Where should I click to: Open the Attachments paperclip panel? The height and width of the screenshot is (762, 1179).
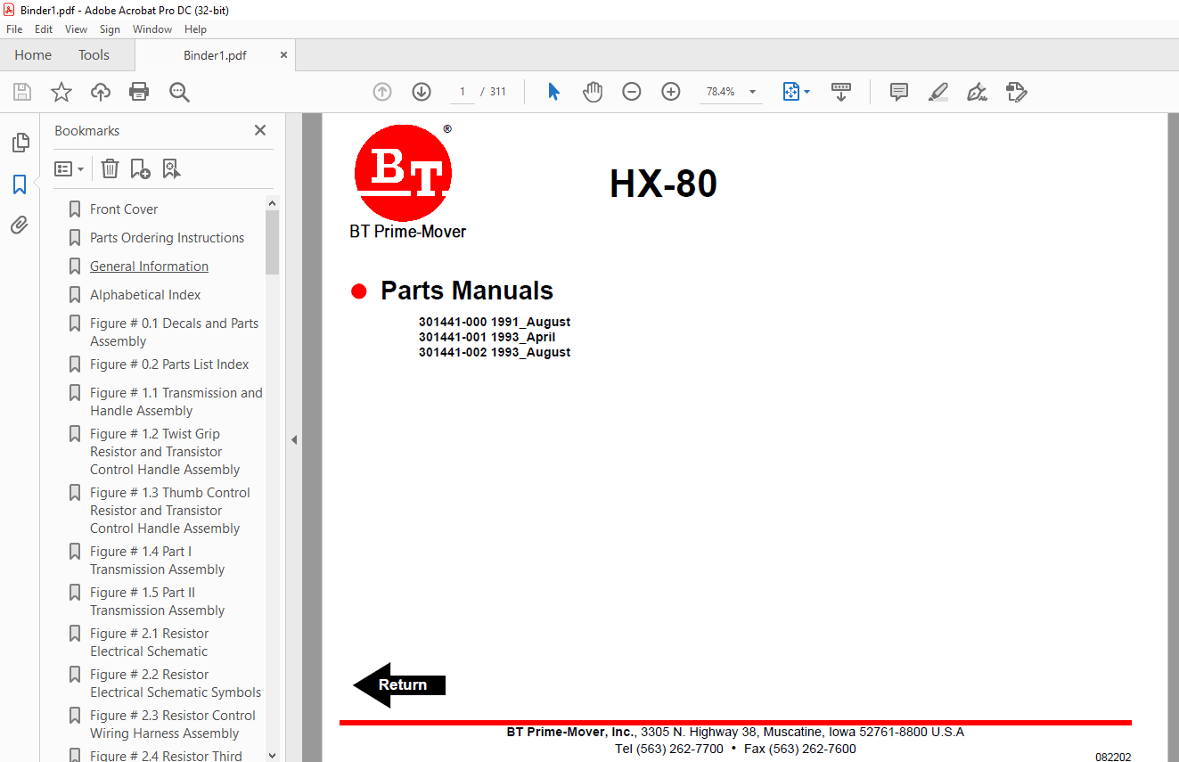tap(20, 225)
